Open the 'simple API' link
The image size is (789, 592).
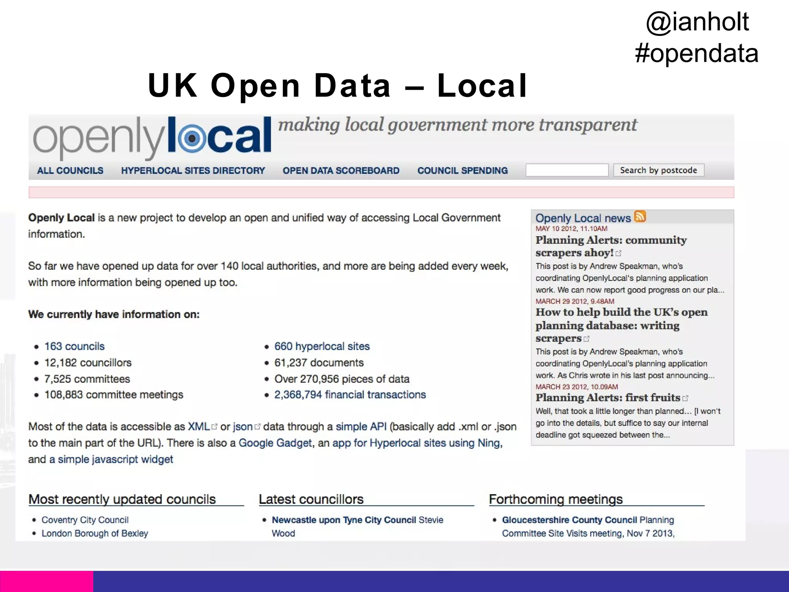(x=361, y=427)
